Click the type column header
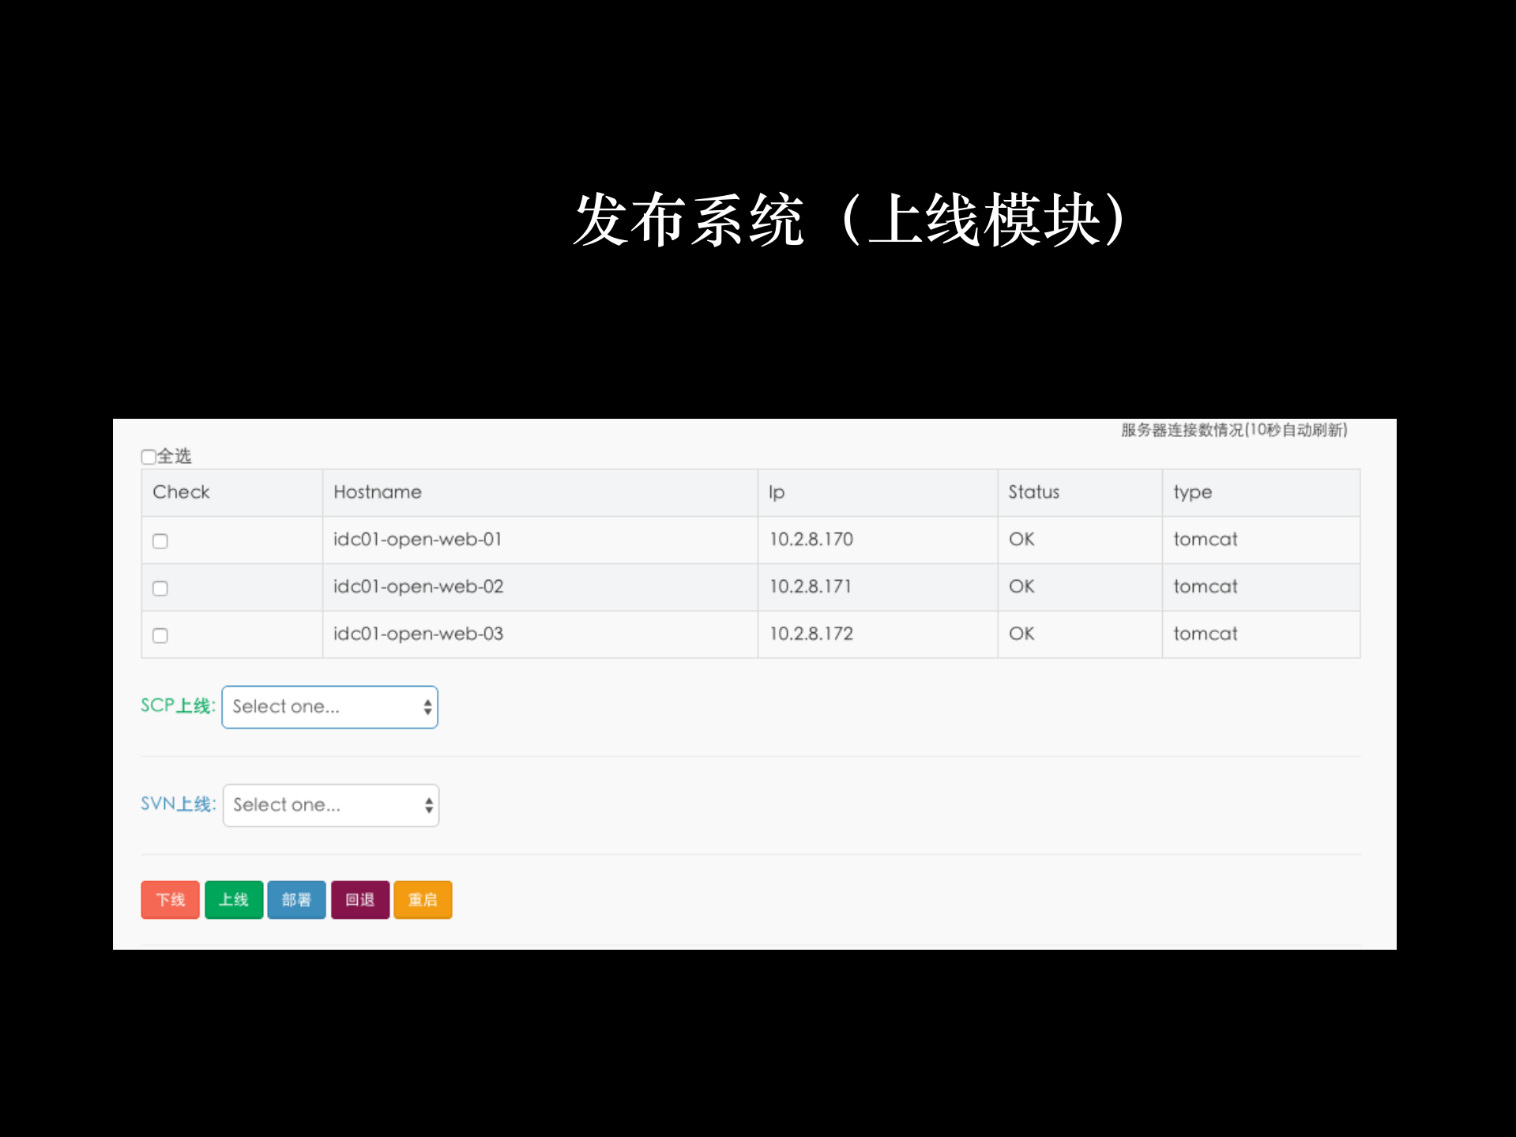 click(x=1191, y=491)
